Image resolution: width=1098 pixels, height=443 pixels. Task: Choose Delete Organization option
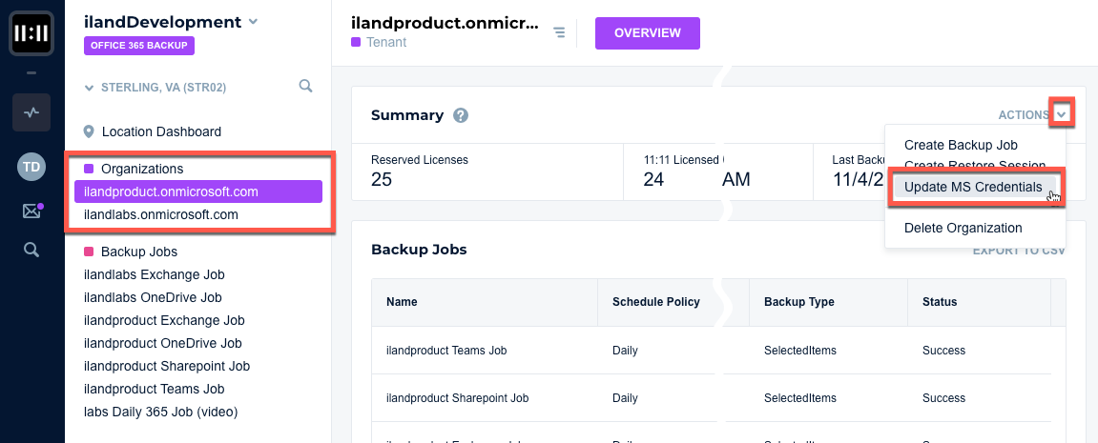pos(963,228)
